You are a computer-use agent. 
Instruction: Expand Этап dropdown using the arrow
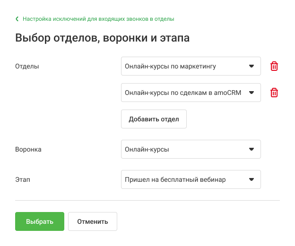tap(252, 179)
